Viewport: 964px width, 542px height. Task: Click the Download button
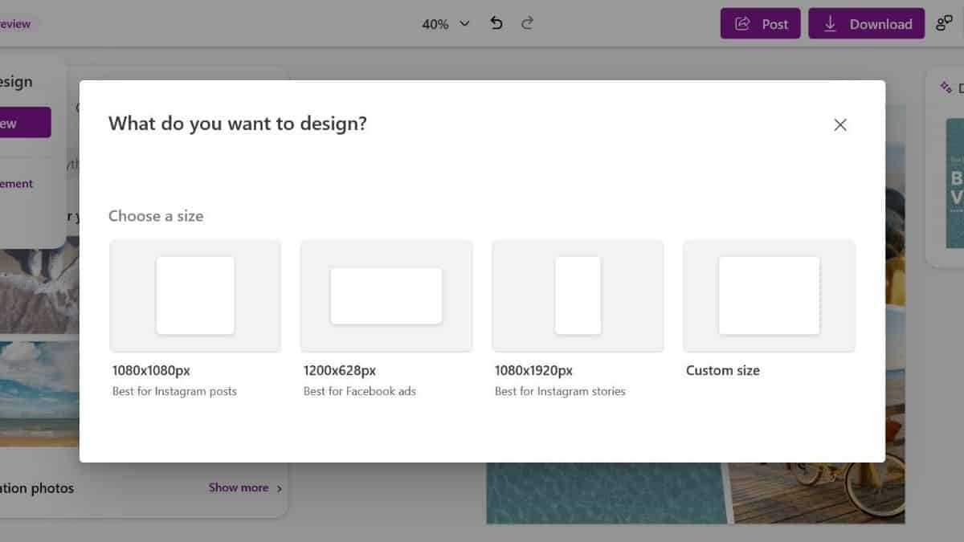click(x=866, y=23)
